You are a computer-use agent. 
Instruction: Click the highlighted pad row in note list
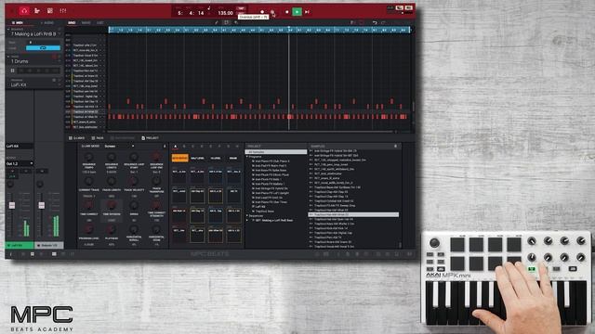coord(86,111)
